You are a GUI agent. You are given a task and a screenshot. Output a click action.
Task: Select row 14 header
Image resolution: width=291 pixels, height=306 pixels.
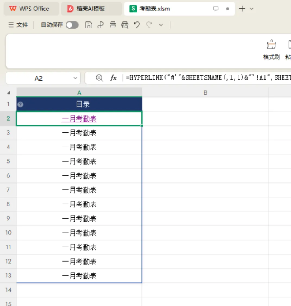[x=8, y=290]
